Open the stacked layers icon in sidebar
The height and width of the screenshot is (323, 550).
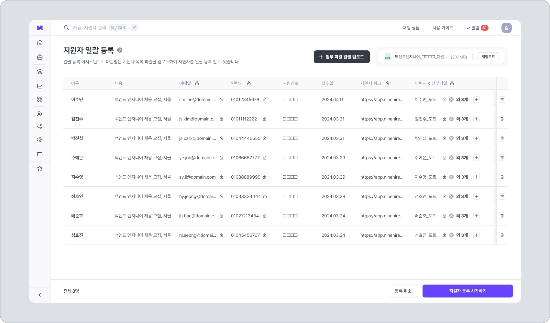(40, 72)
